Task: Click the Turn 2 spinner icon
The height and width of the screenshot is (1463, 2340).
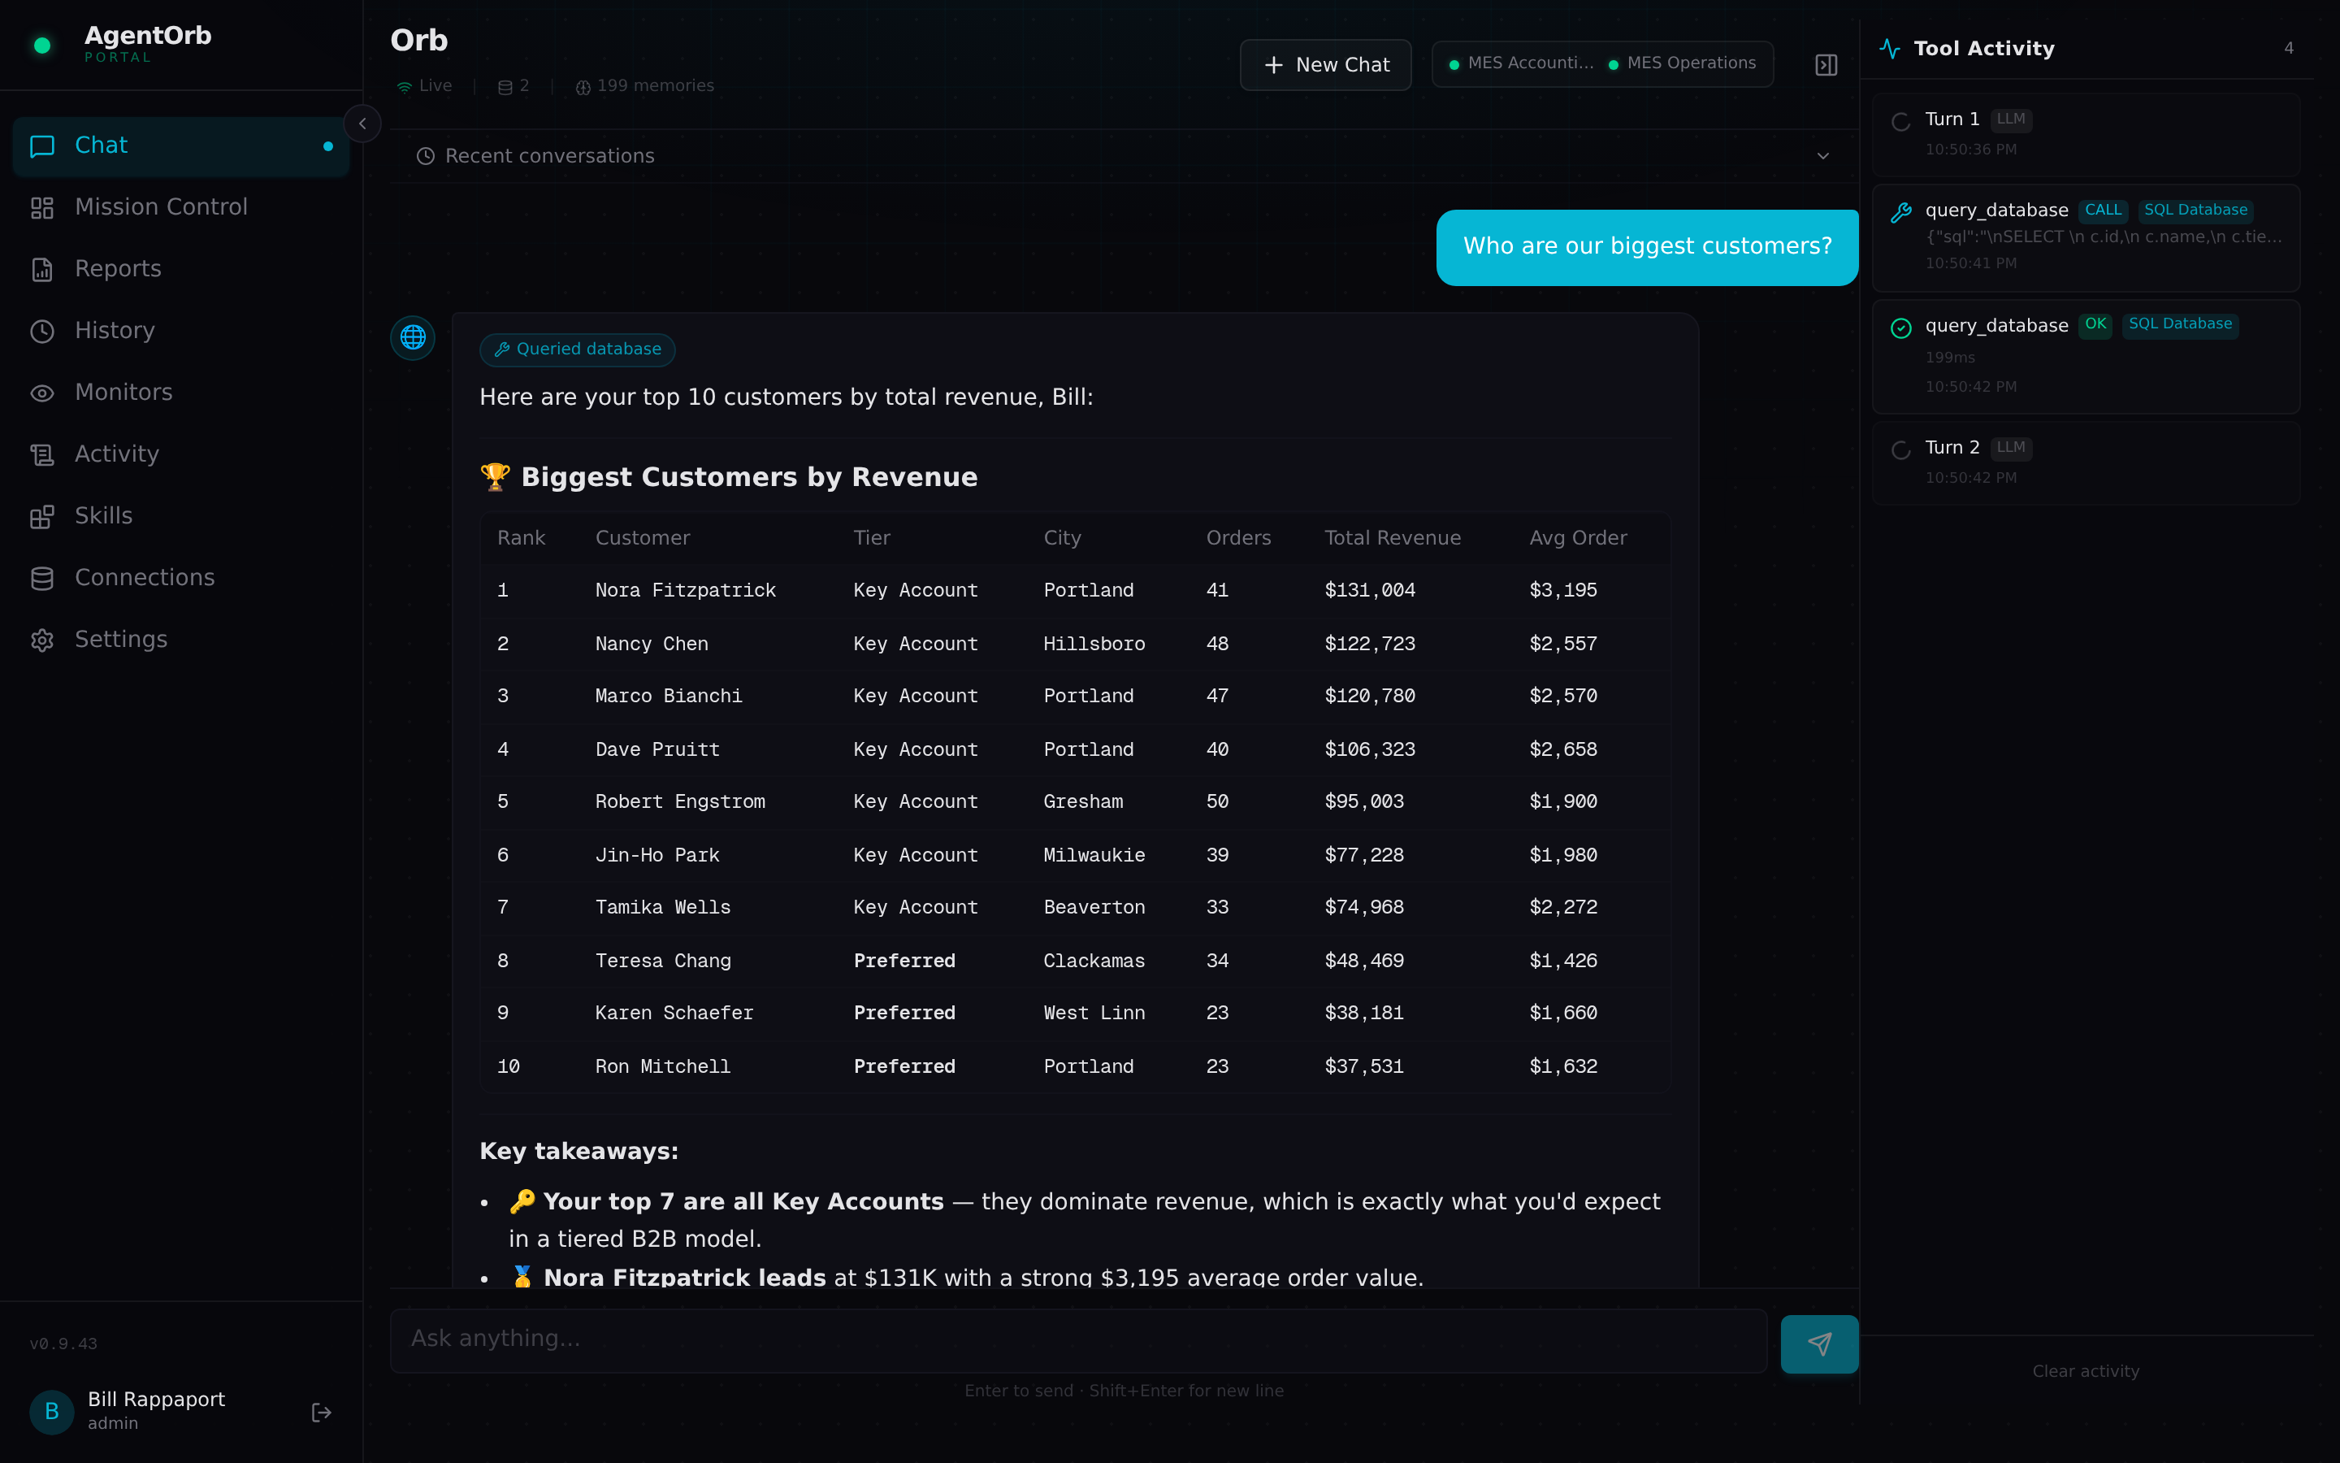Action: tap(1901, 450)
